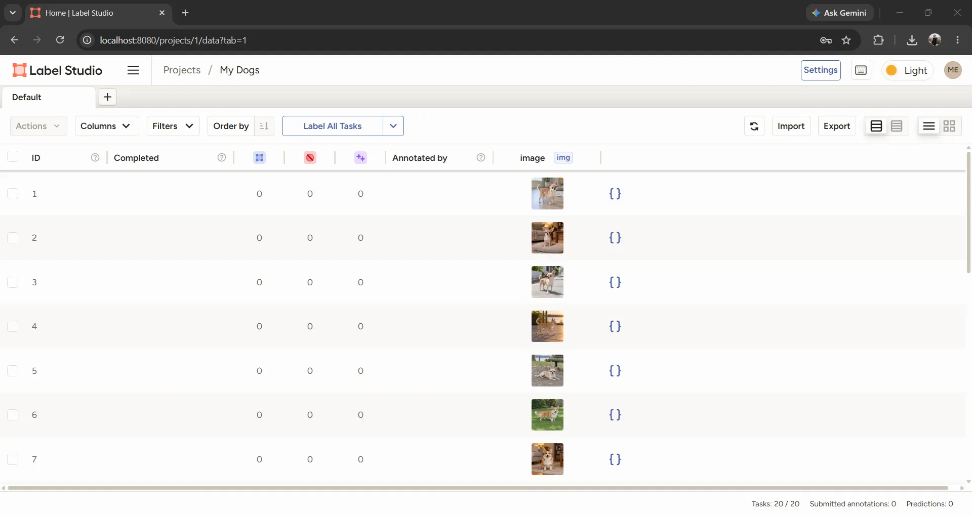972x516 pixels.
Task: Click the My Dogs breadcrumb
Action: 239,70
